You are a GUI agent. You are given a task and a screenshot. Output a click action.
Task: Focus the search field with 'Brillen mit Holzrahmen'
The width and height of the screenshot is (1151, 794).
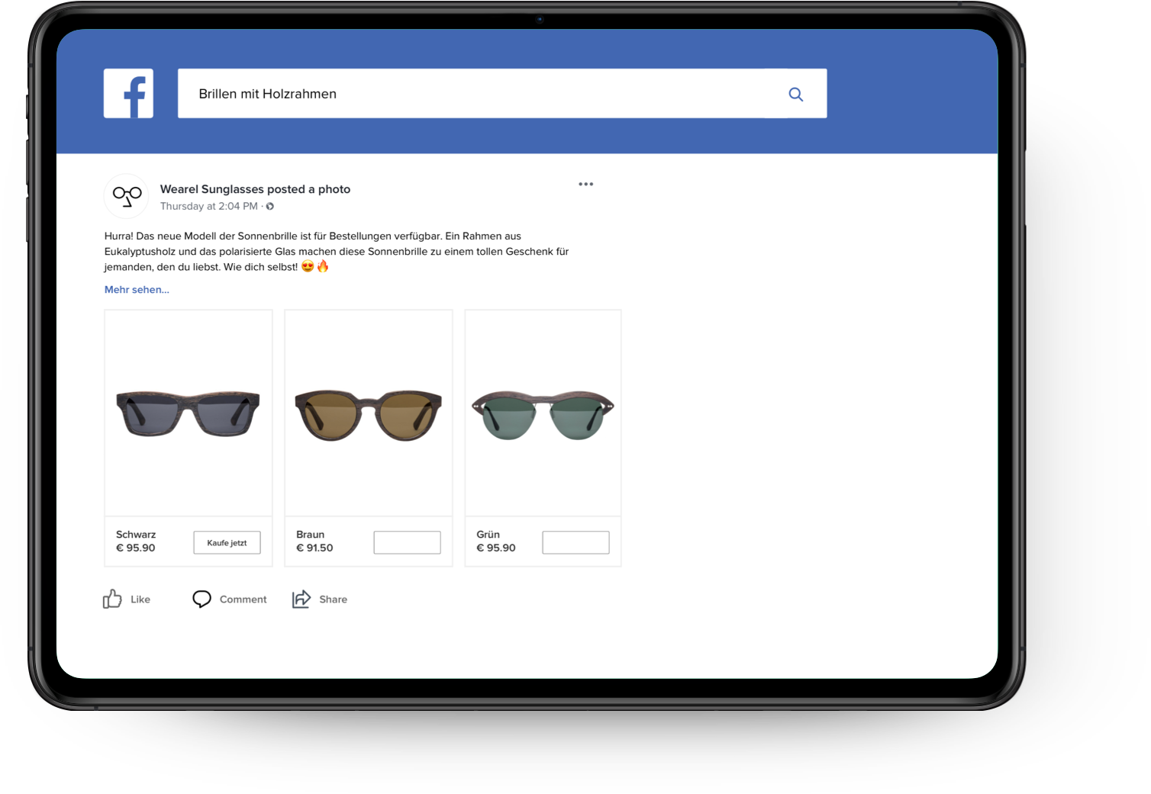502,94
